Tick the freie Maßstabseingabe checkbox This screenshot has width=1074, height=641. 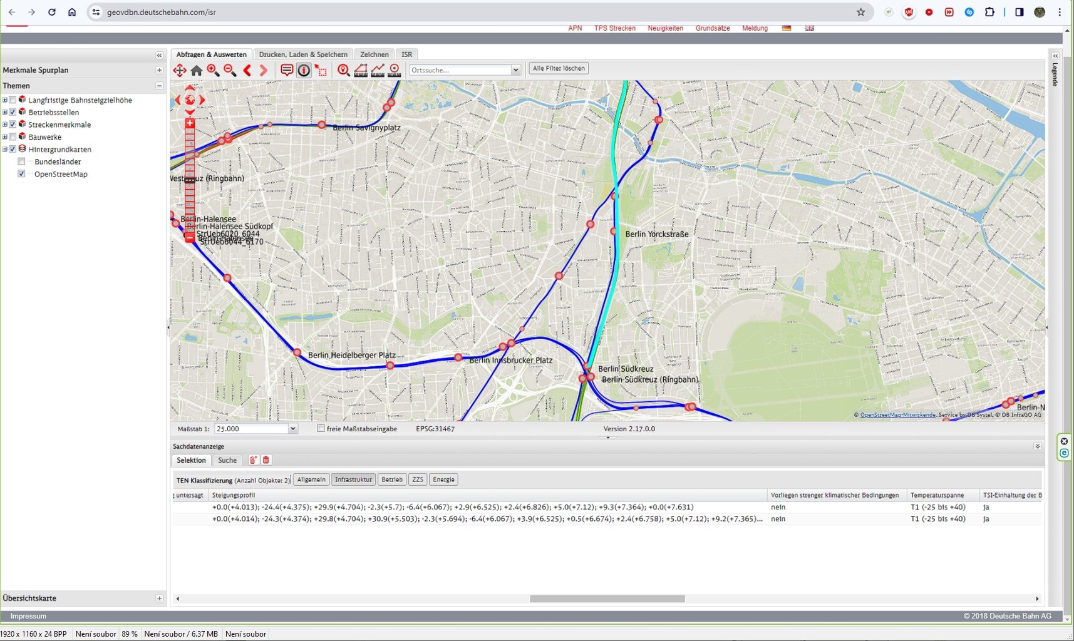pyautogui.click(x=321, y=429)
